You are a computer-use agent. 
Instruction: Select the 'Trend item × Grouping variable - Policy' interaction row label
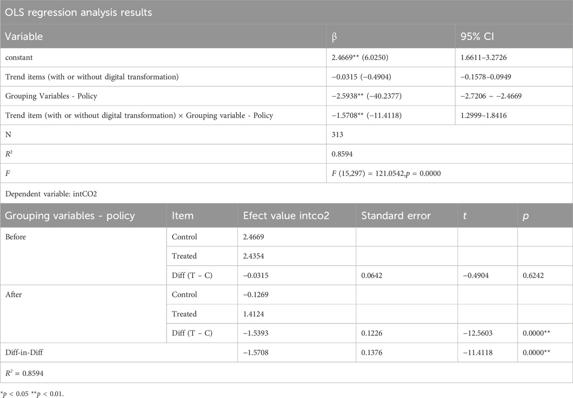(x=139, y=116)
